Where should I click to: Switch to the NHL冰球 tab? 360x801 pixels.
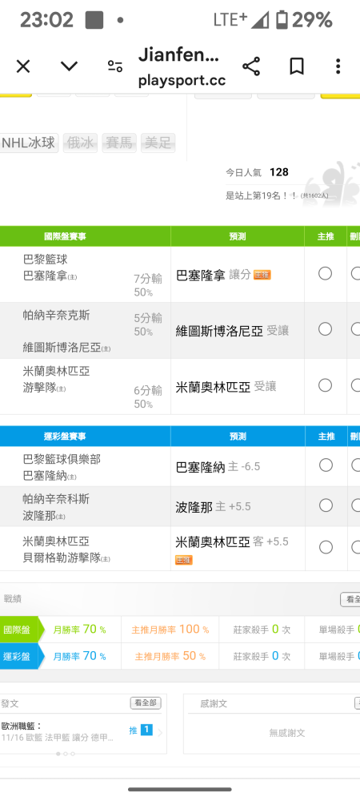click(29, 143)
